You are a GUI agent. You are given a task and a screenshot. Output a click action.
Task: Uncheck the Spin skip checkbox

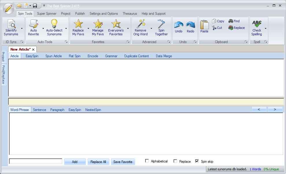tap(197, 161)
